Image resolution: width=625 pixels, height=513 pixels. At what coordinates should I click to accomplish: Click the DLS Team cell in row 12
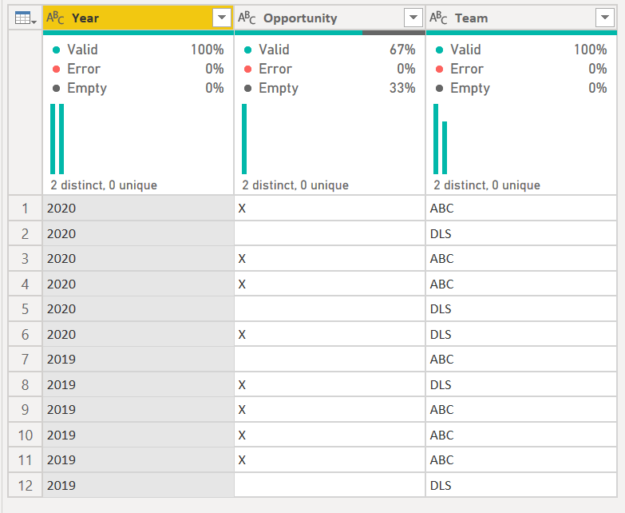[x=521, y=485]
